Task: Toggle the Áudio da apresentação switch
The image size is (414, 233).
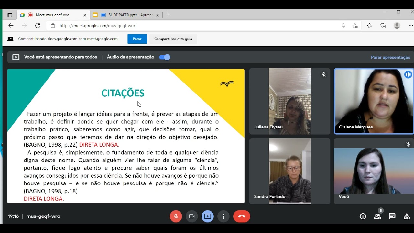Action: [x=165, y=57]
